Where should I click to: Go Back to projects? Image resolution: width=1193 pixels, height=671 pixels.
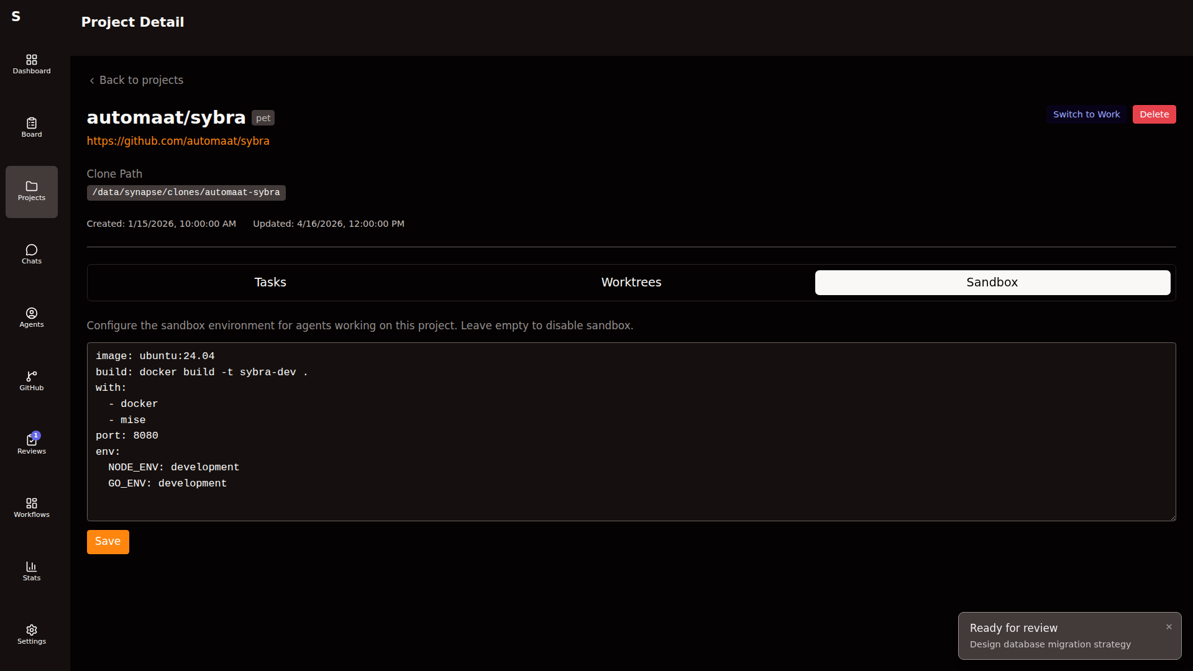coord(136,80)
